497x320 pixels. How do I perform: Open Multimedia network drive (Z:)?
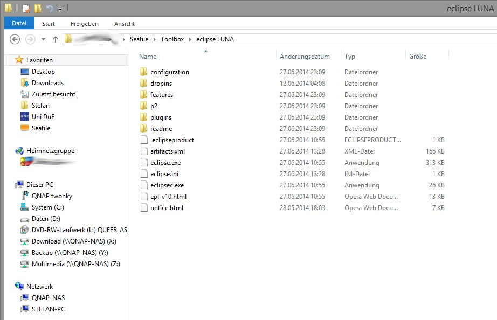tap(76, 264)
